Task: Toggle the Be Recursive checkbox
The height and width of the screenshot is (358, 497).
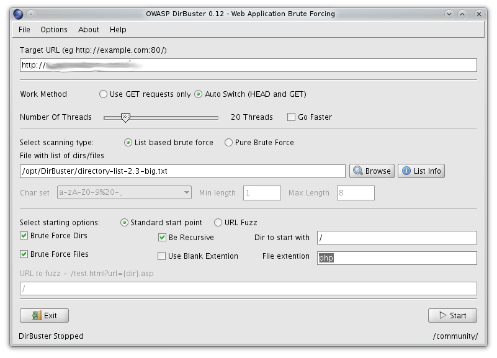Action: (163, 237)
